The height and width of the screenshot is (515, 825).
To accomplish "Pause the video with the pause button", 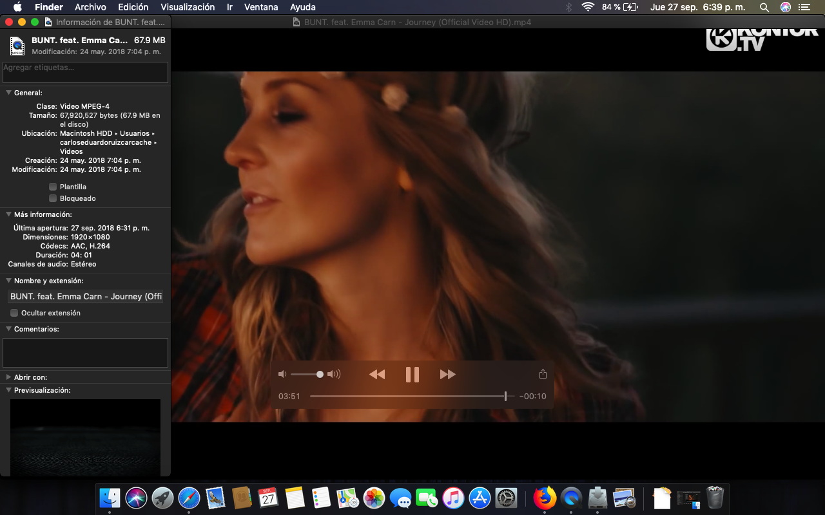I will click(x=412, y=374).
